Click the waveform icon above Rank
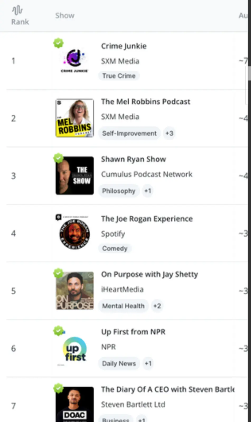 [17, 10]
